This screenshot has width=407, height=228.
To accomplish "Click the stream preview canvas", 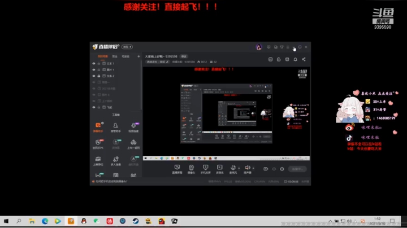I will click(x=226, y=113).
